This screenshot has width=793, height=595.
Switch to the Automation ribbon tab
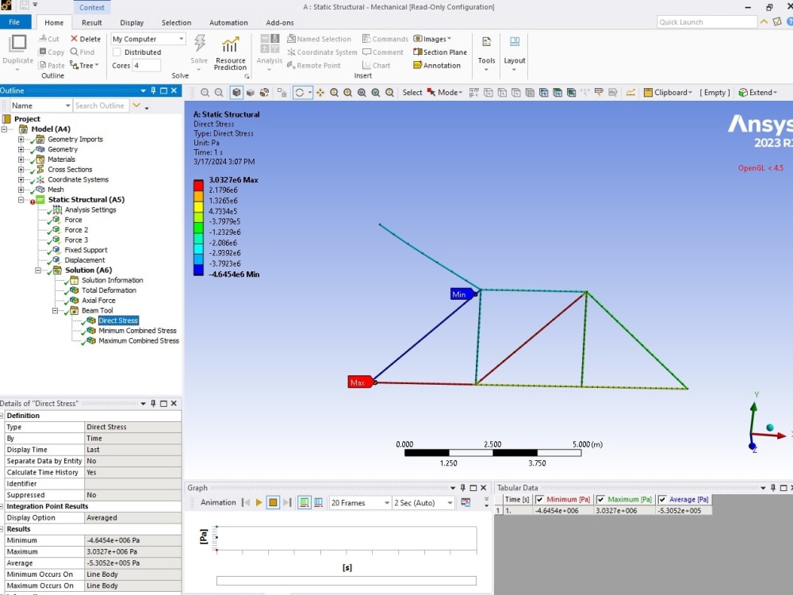click(228, 22)
